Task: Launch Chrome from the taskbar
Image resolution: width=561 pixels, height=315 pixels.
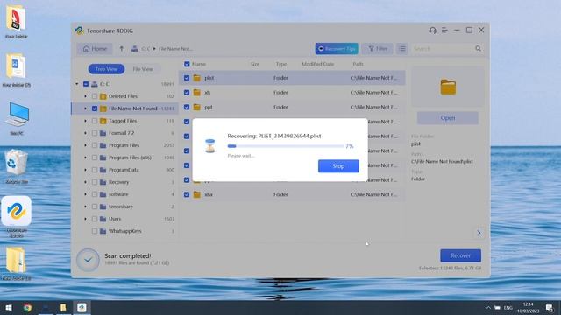Action: point(27,307)
